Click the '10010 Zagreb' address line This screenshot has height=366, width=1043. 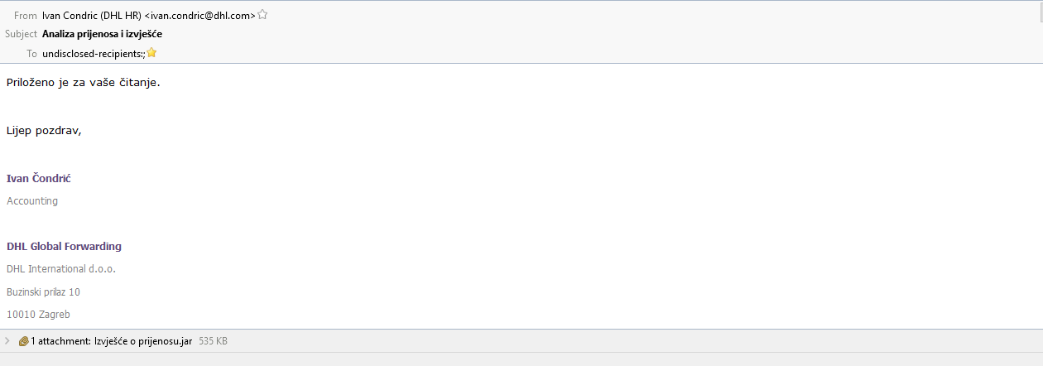click(x=38, y=315)
